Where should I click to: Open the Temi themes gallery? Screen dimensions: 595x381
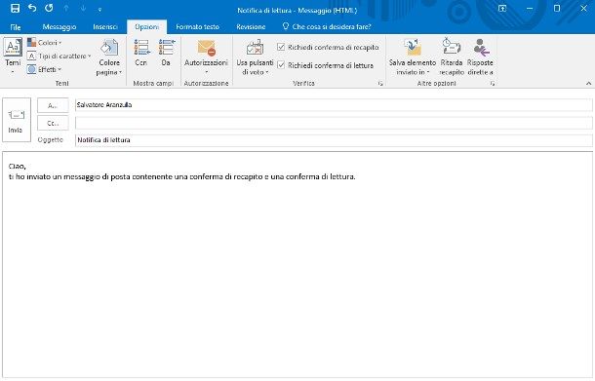[13, 56]
